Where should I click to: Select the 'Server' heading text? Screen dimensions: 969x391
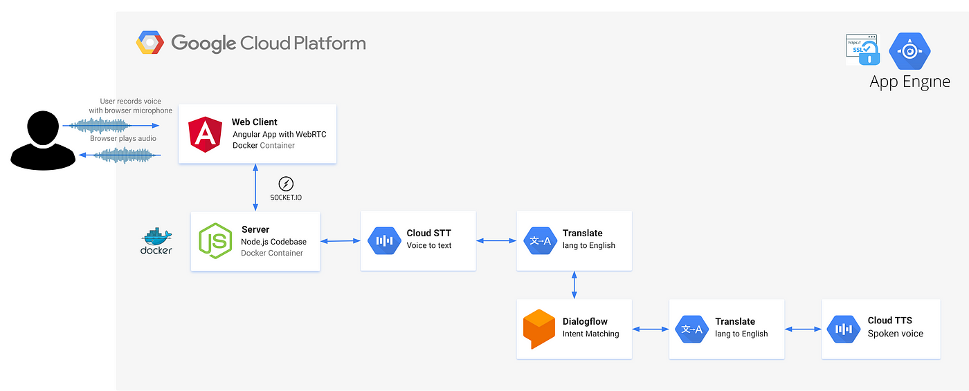tap(255, 229)
